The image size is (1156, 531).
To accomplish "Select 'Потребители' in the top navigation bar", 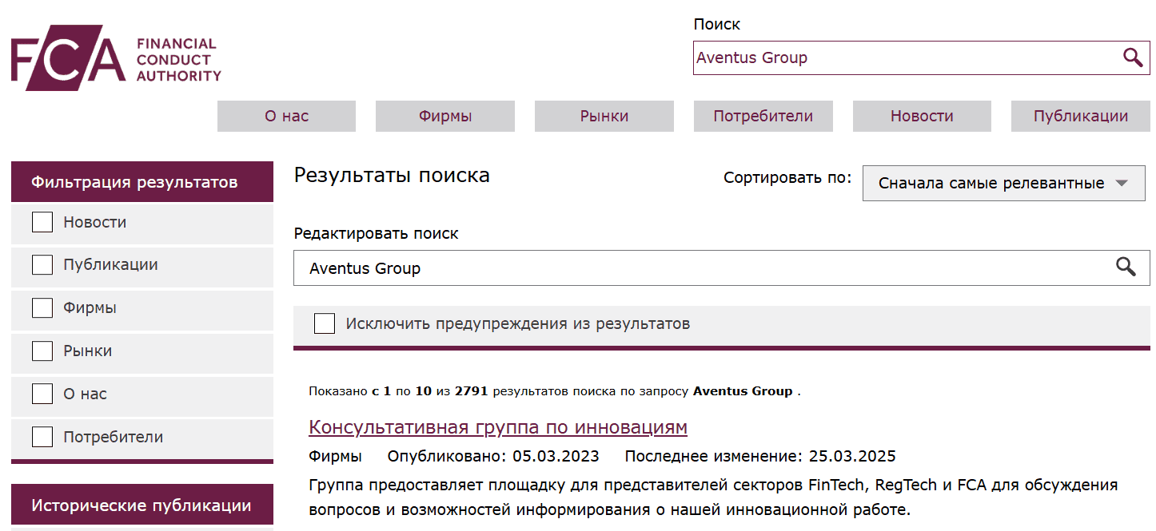I will 763,116.
